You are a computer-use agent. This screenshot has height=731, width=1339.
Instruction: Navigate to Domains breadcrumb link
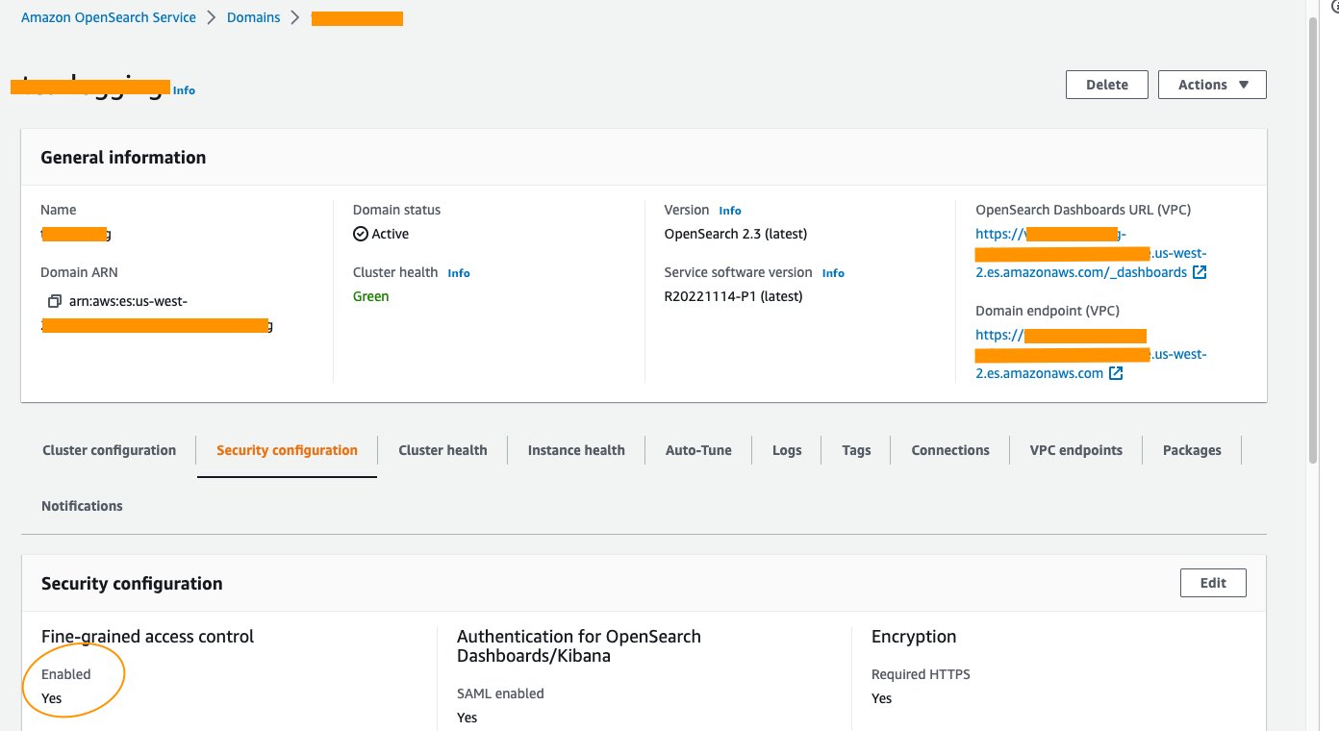point(254,17)
